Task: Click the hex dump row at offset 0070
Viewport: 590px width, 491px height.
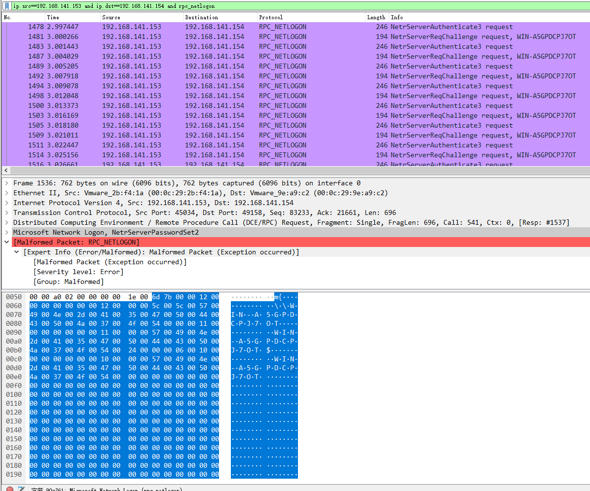Action: pyautogui.click(x=123, y=315)
